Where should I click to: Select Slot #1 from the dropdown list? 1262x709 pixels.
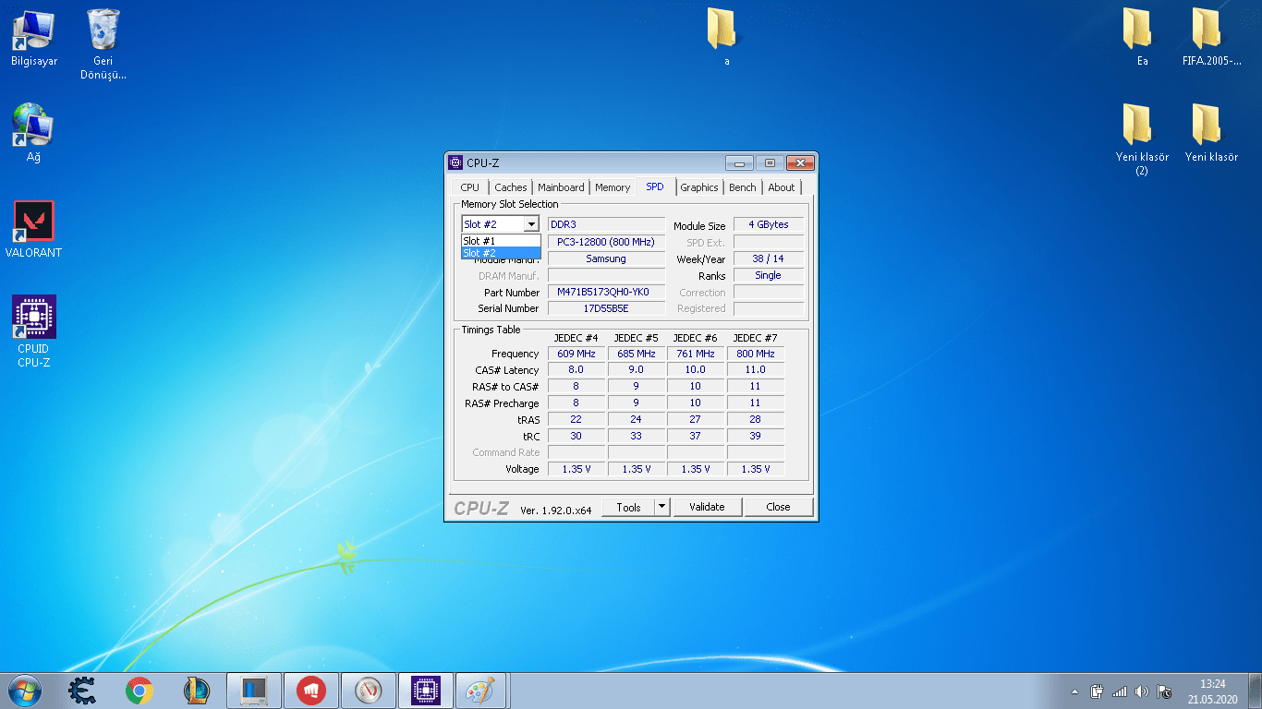click(x=500, y=241)
